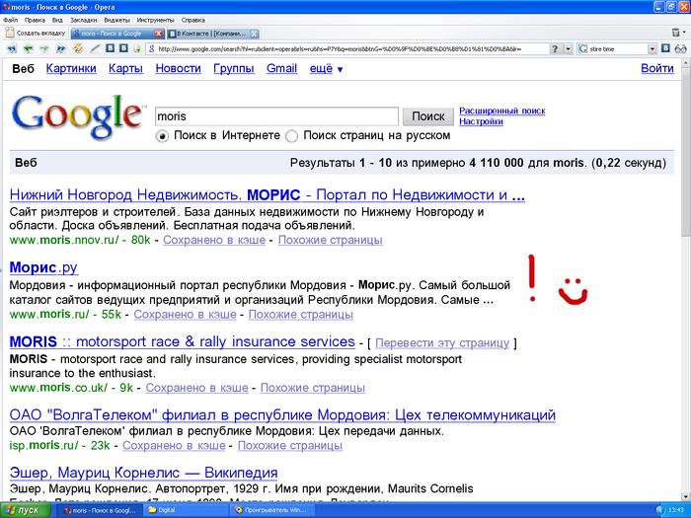Screen dimensions: 691x518
Task: Click the blue B icon near glasses
Action: point(666,48)
